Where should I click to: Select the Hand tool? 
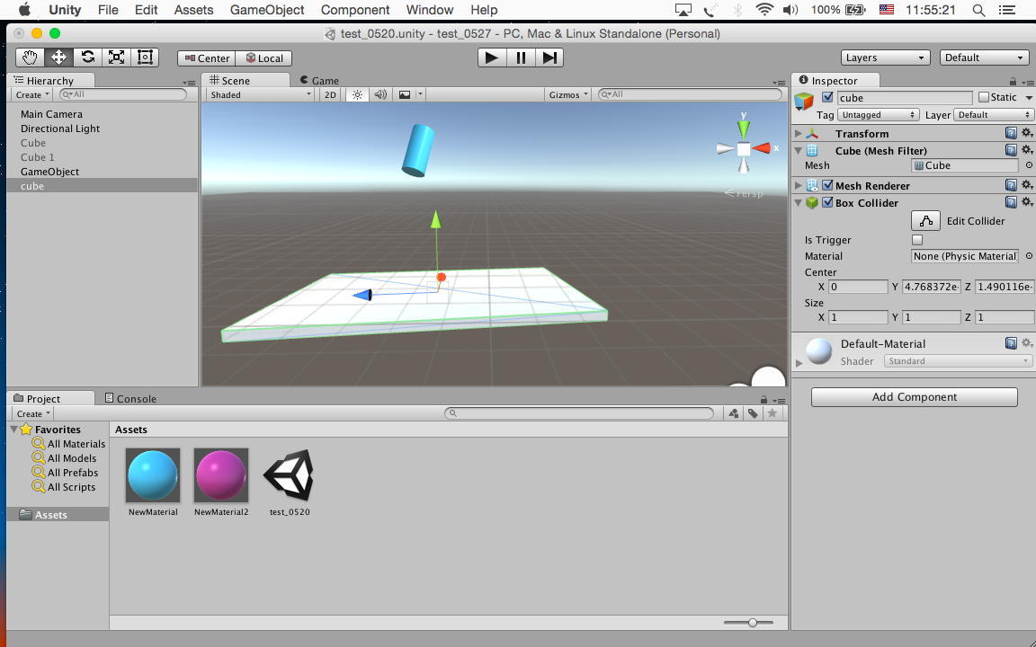click(x=30, y=58)
